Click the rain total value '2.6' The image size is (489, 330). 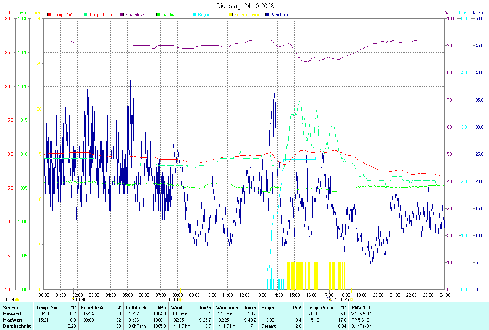298,326
